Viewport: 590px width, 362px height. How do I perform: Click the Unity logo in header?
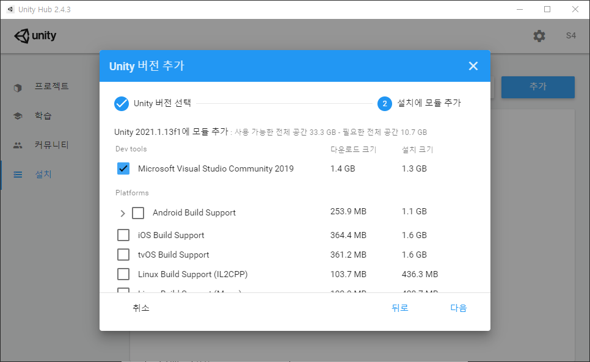(35, 35)
